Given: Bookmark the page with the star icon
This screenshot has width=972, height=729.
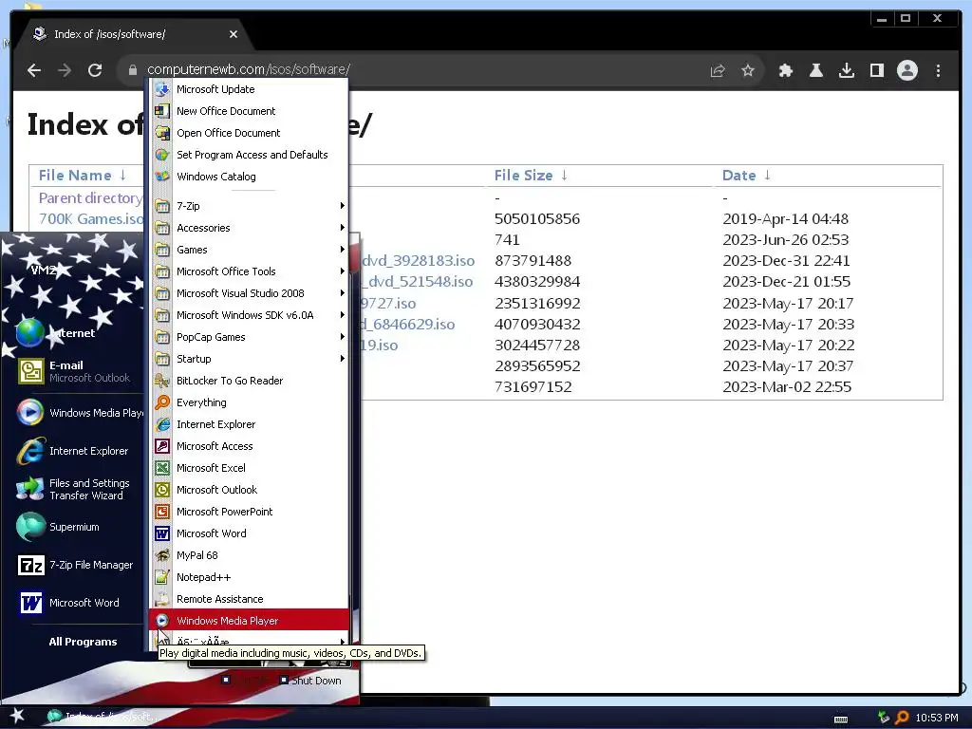Looking at the screenshot, I should pos(748,70).
